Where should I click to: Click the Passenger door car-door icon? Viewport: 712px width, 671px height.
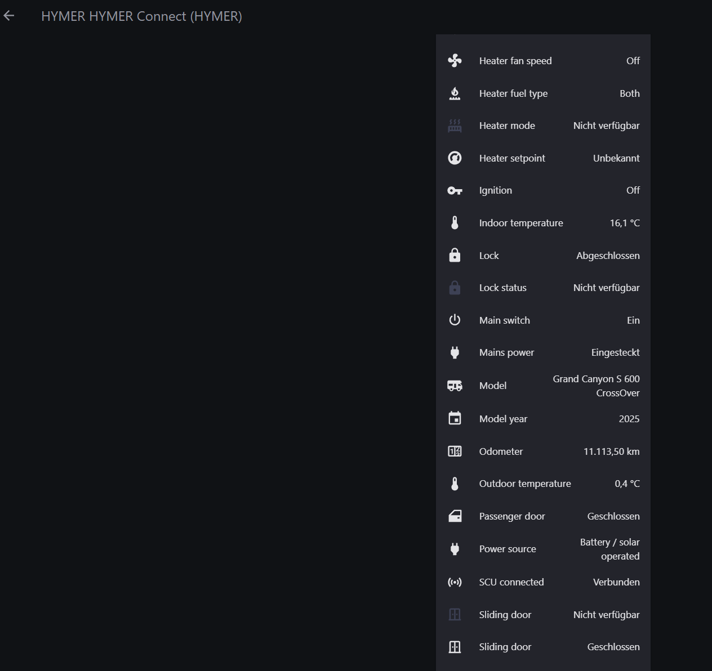click(455, 516)
